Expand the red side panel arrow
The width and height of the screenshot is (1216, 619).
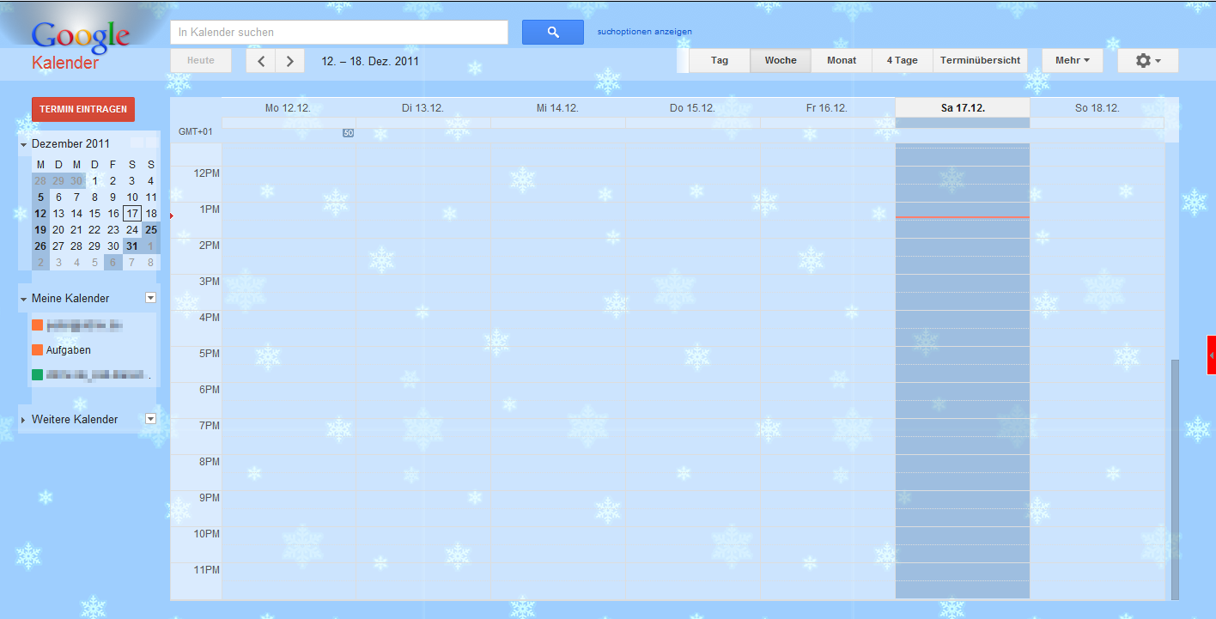[x=1211, y=355]
